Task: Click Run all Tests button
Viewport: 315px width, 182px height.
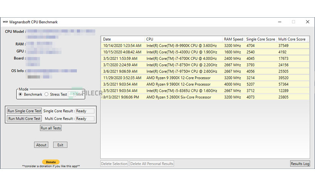Action: click(50, 128)
